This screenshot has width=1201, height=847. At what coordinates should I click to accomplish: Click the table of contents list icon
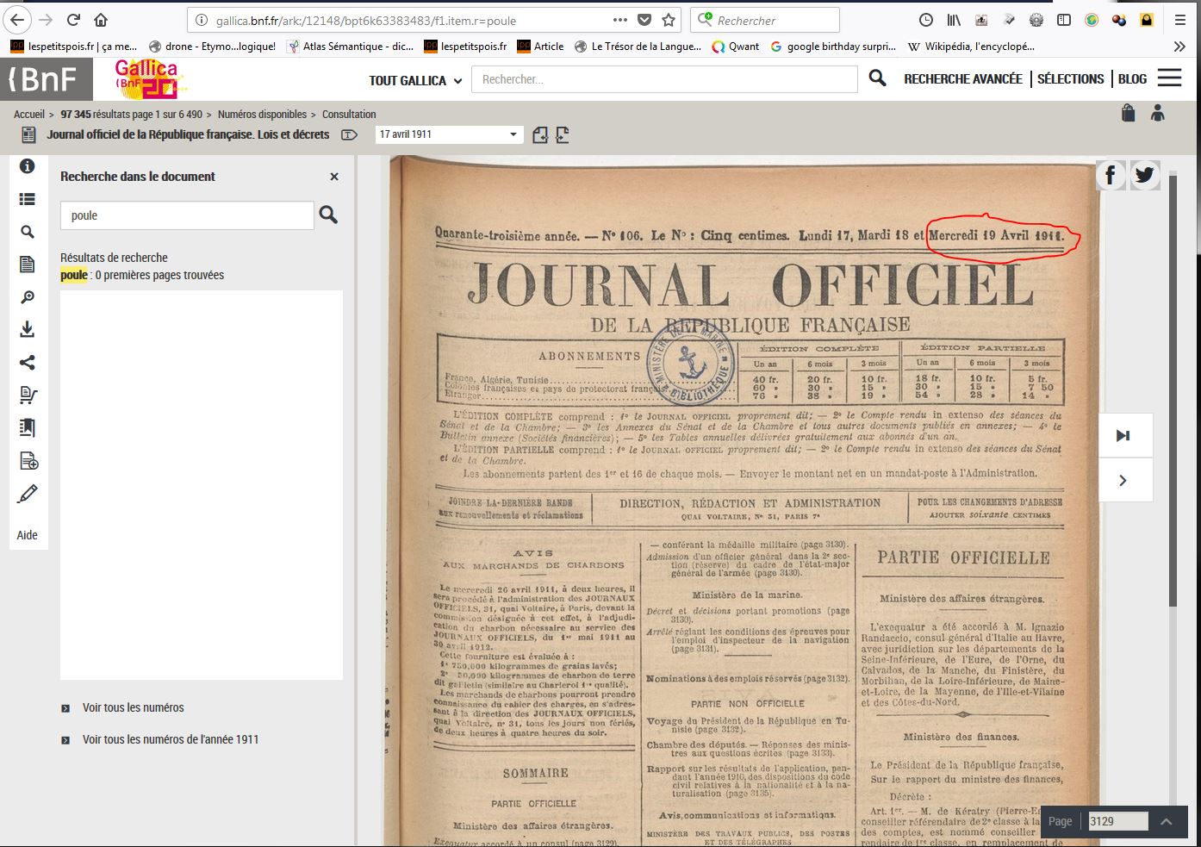pyautogui.click(x=28, y=199)
